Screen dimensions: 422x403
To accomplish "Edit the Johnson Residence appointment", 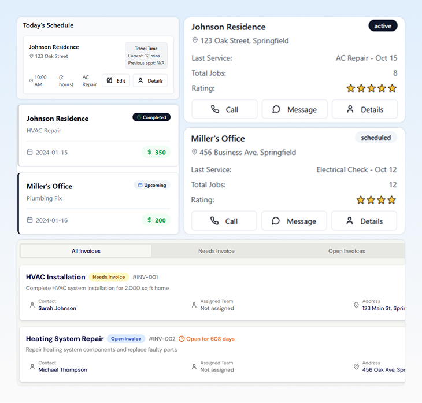I will (x=116, y=80).
